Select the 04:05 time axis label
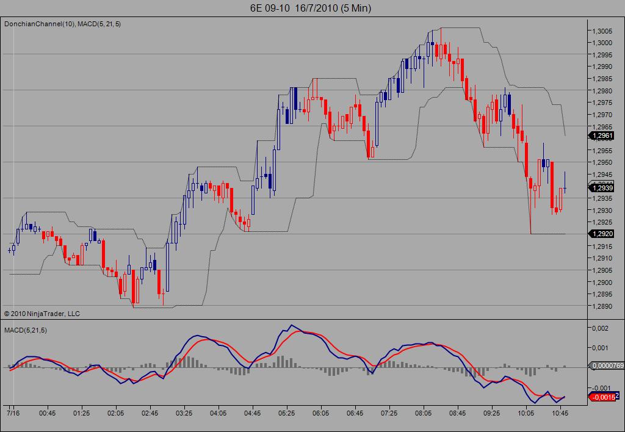The image size is (625, 432). [219, 413]
